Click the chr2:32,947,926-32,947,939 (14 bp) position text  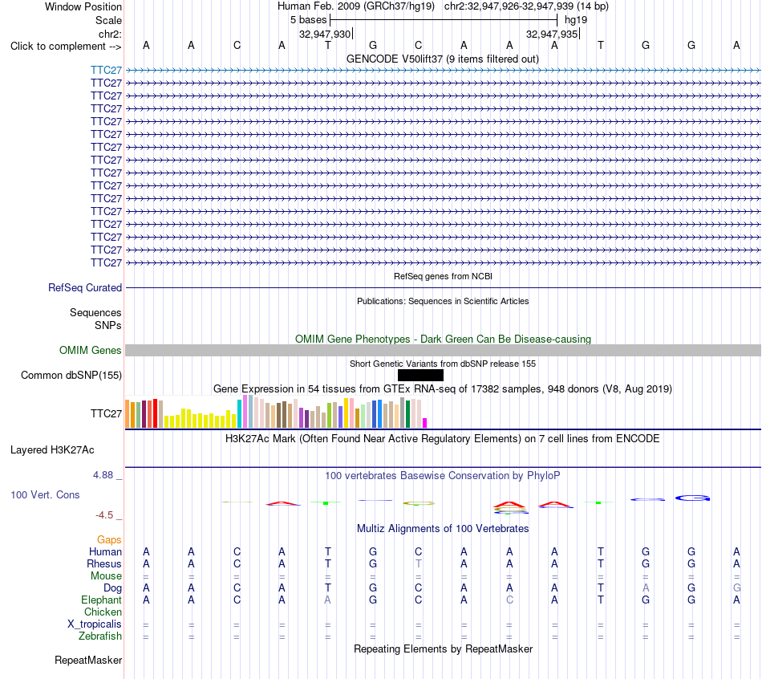coord(526,6)
